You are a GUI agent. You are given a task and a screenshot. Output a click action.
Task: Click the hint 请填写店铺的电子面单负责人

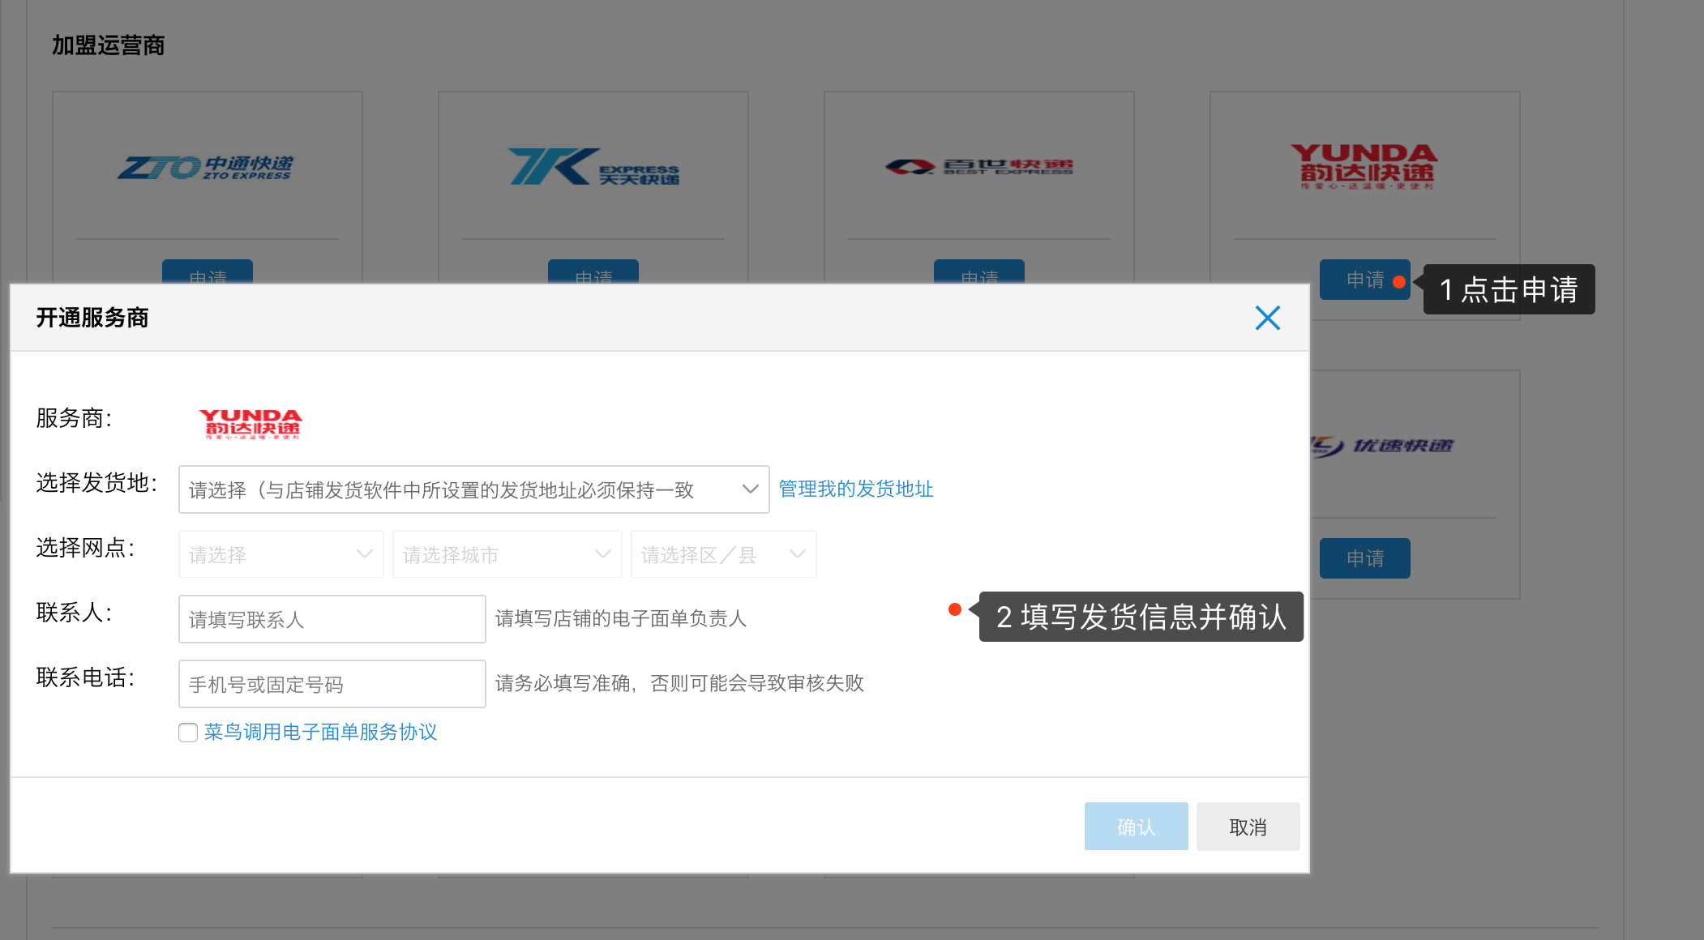621,618
